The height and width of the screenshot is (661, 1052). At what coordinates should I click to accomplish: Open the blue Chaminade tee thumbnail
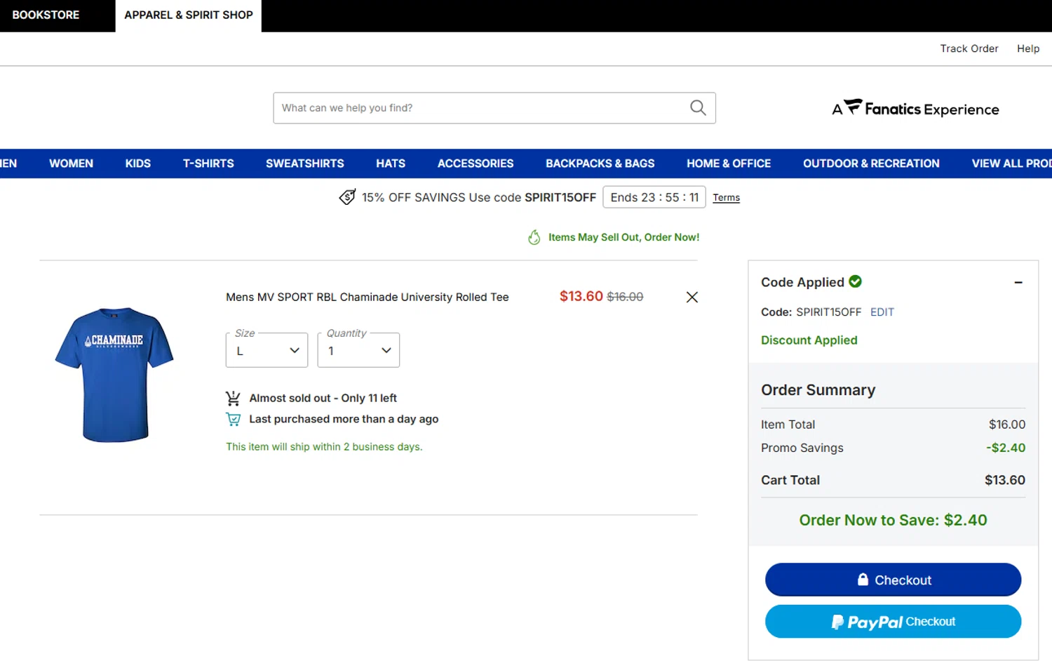coord(114,374)
